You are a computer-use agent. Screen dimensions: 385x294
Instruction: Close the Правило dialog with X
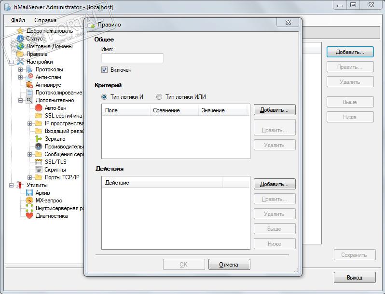288,22
